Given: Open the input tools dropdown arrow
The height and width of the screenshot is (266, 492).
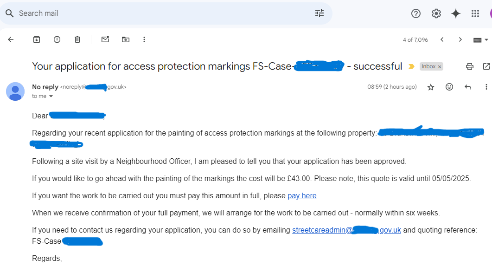Looking at the screenshot, I should tap(486, 40).
